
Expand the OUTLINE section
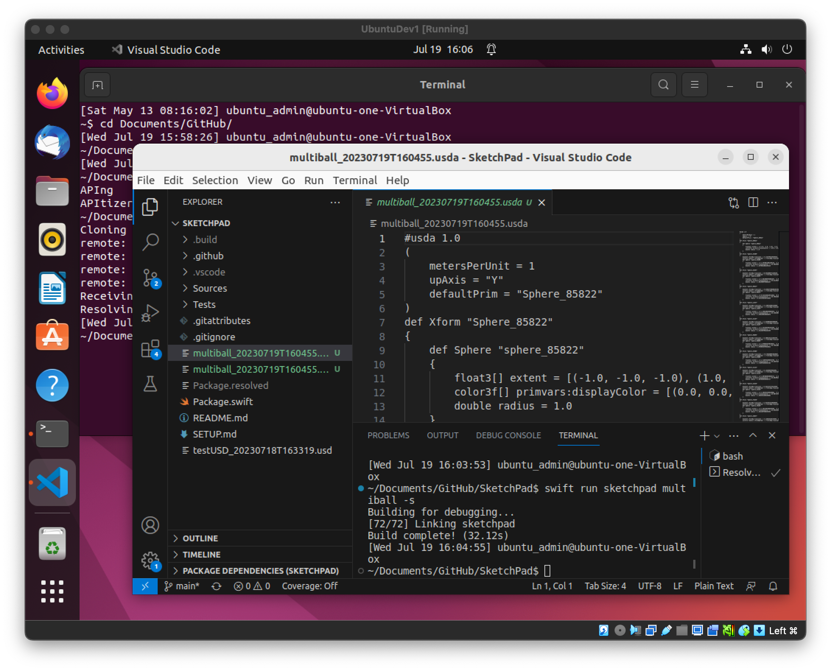coord(200,538)
